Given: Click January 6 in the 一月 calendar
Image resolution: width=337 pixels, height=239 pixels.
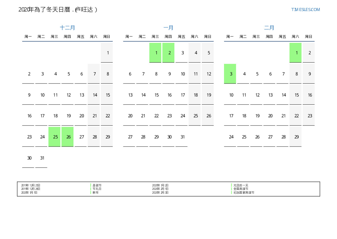Looking at the screenshot, I should pyautogui.click(x=129, y=74).
